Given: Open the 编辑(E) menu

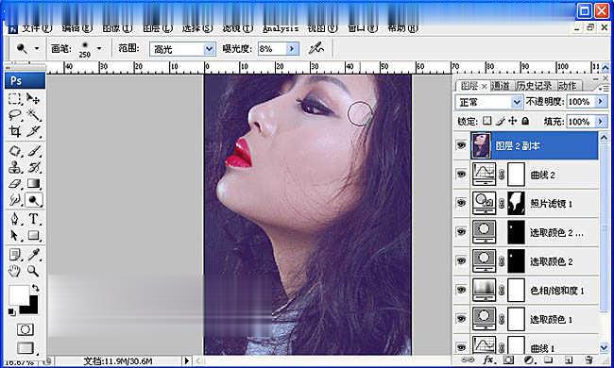Looking at the screenshot, I should 77,28.
